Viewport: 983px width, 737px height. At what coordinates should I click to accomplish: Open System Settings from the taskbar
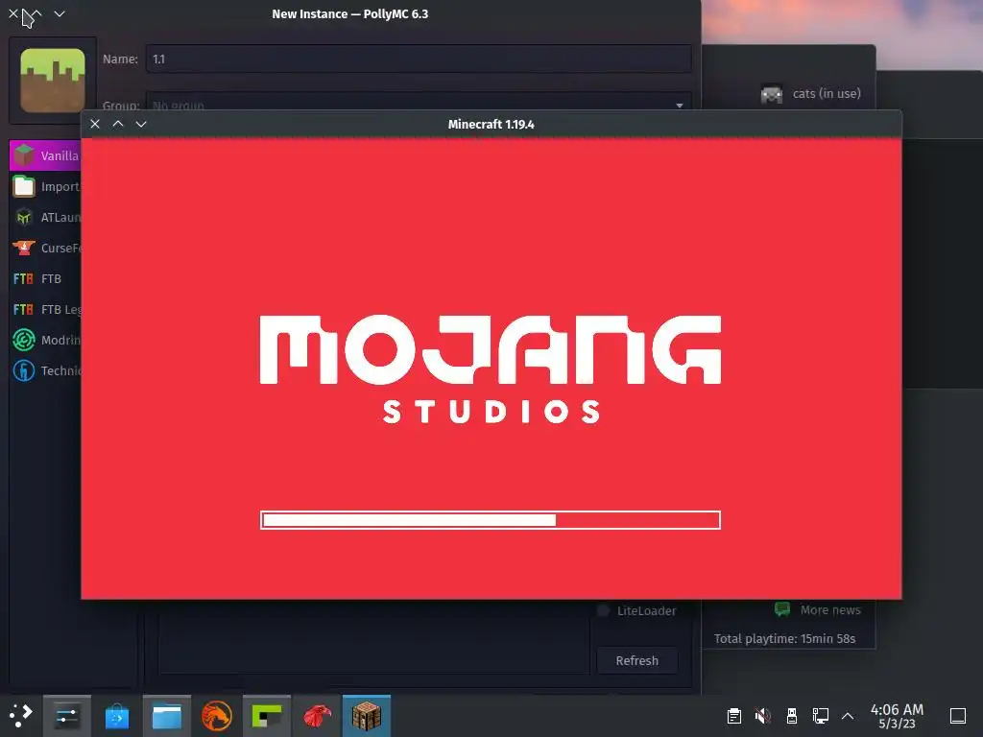click(66, 715)
